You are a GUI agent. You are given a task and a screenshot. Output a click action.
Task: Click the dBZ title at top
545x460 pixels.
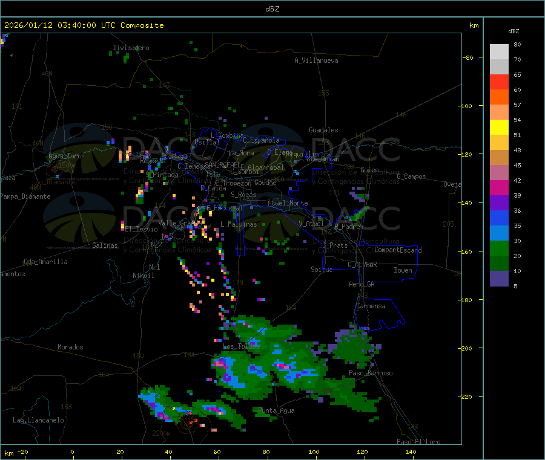click(272, 8)
